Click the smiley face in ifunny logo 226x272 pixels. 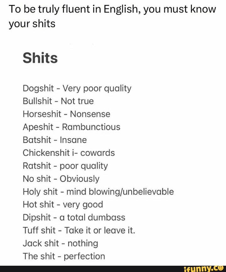point(221,268)
